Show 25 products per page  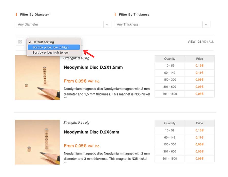pyautogui.click(x=199, y=42)
